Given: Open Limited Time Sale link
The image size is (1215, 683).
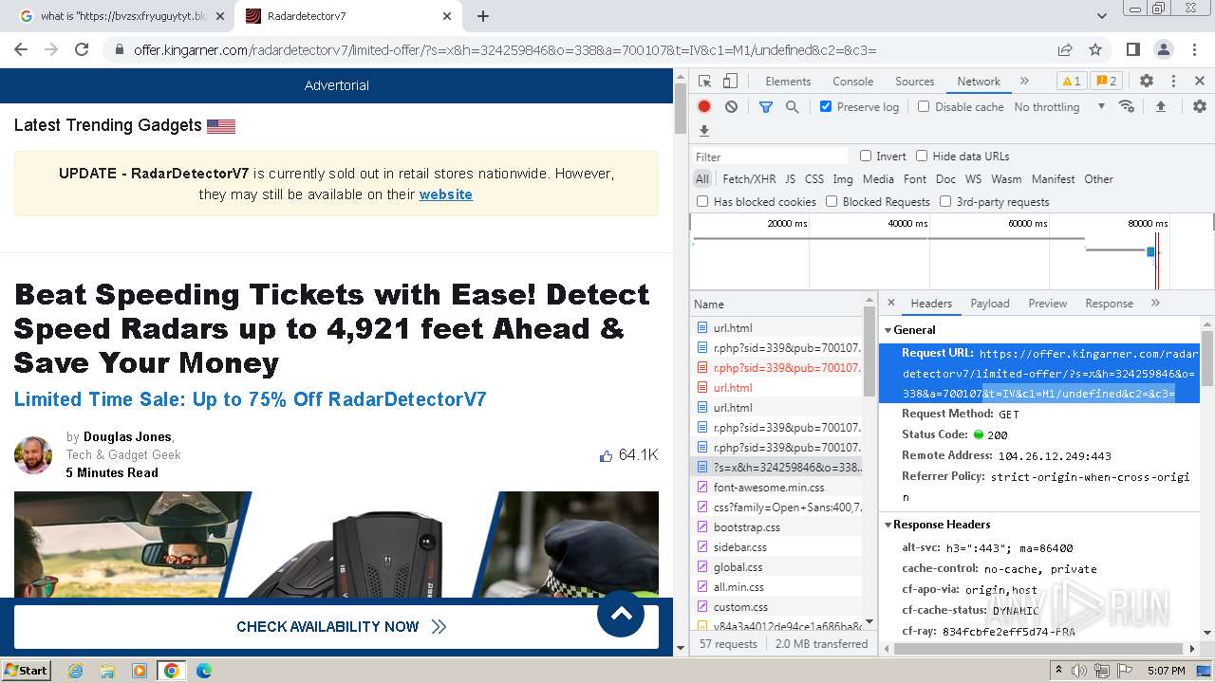Looking at the screenshot, I should click(251, 399).
